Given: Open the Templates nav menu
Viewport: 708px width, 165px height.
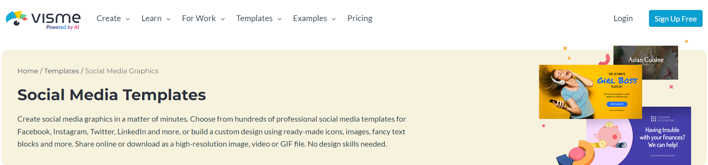Looking at the screenshot, I should [x=254, y=18].
